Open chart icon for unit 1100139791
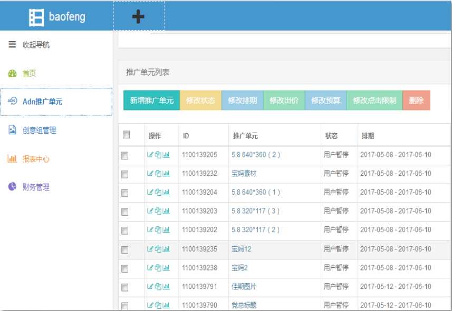Screen dimensions: 452x311 tap(166, 287)
